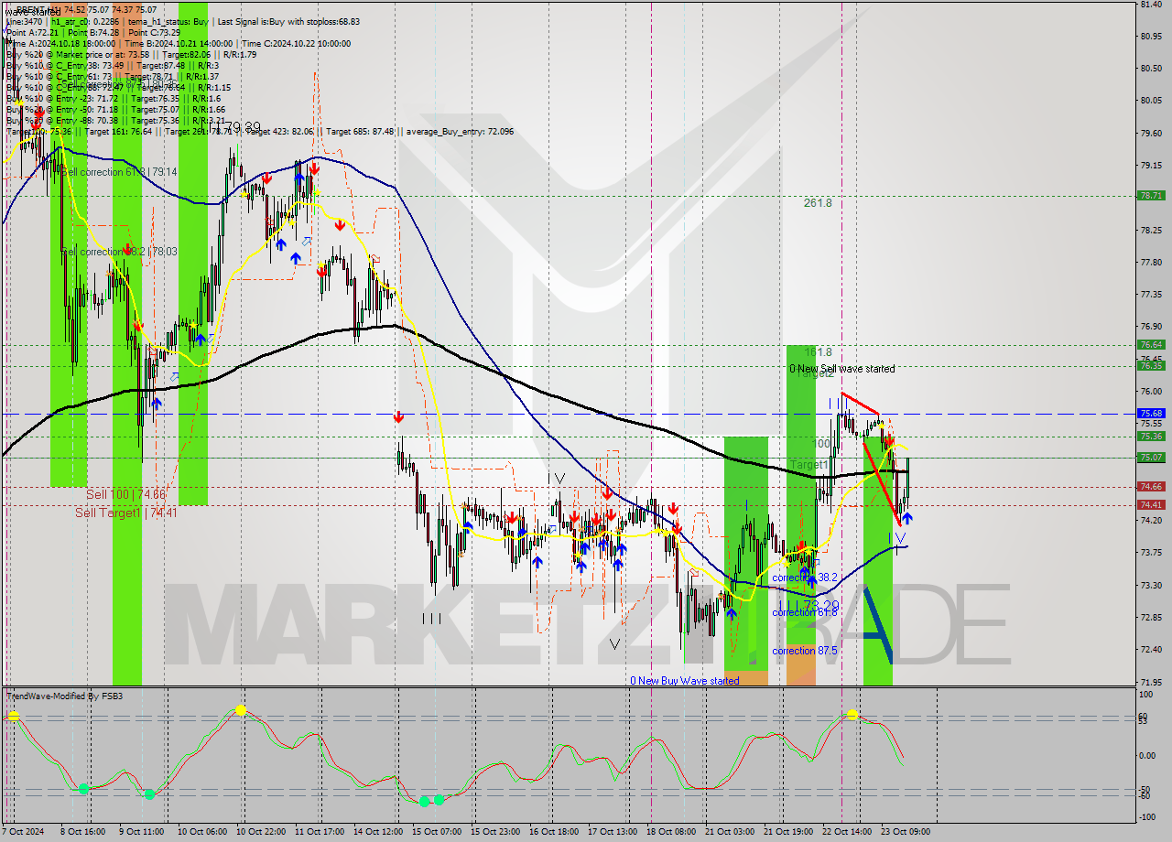Click the green 75.36 price tag

pos(1150,437)
